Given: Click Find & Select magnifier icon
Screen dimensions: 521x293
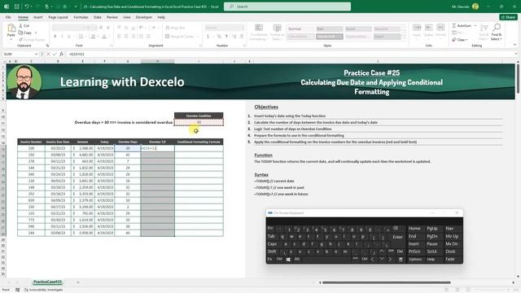Looking at the screenshot, I should [497, 27].
